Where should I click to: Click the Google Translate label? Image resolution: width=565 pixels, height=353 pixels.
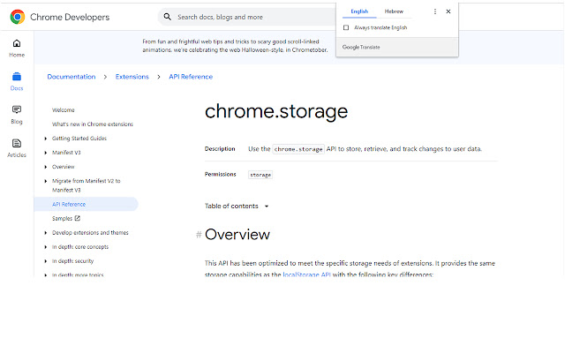[x=361, y=47]
